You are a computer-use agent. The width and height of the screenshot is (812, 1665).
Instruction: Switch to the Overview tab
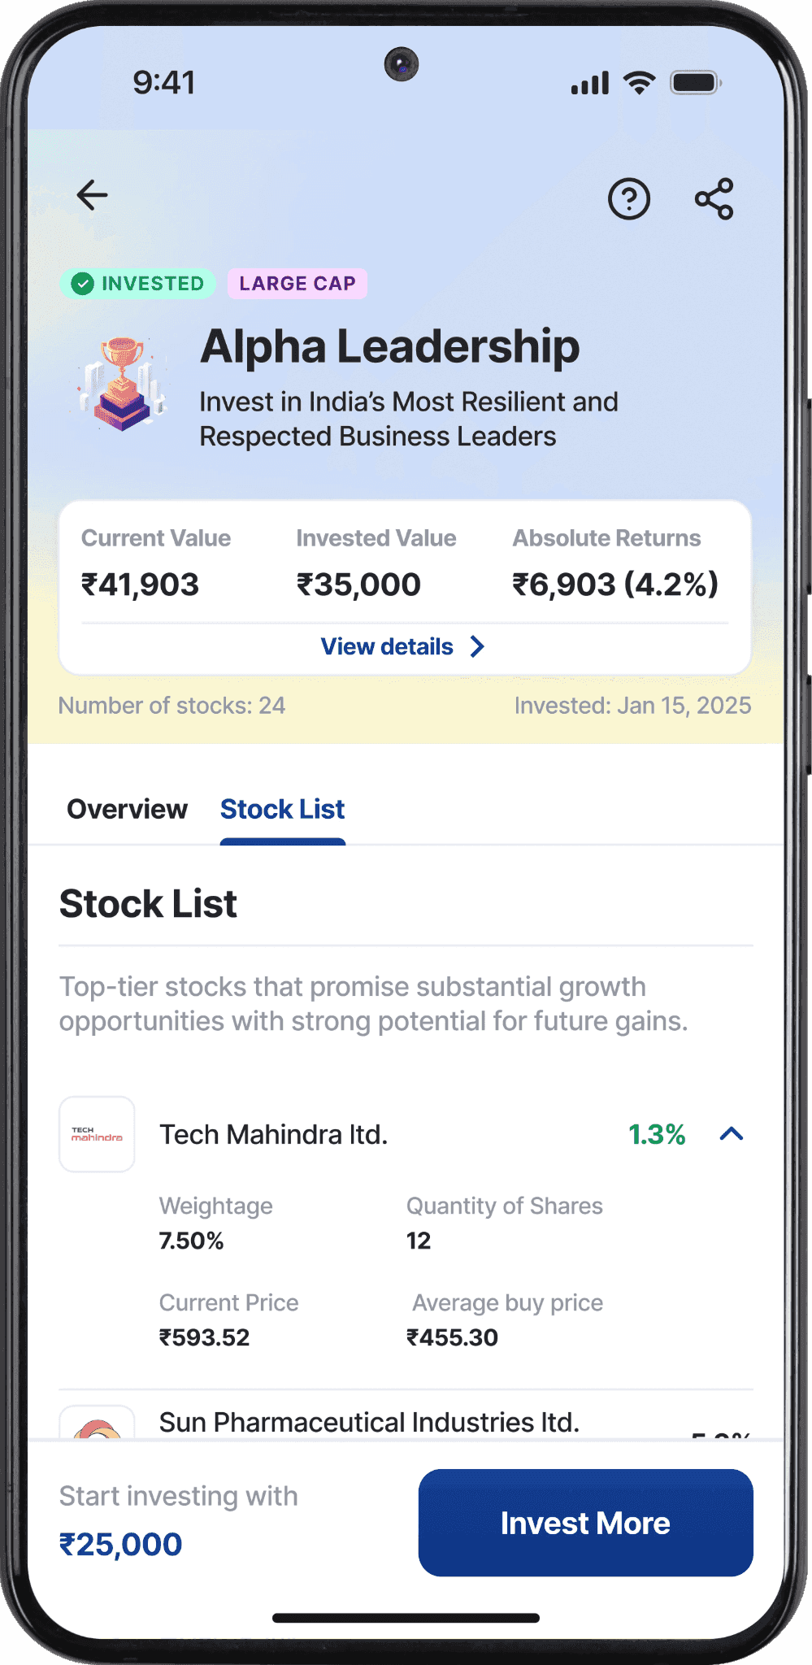pos(127,810)
